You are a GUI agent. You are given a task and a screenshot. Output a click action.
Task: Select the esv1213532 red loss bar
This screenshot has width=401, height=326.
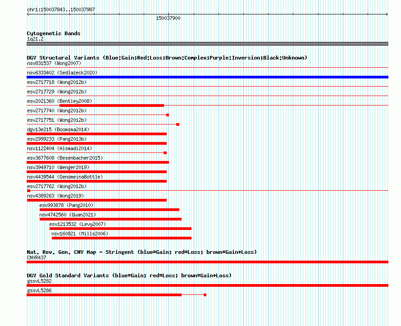click(120, 229)
